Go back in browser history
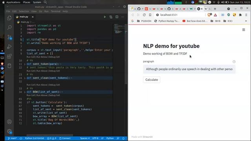This screenshot has width=251, height=141. point(133,15)
